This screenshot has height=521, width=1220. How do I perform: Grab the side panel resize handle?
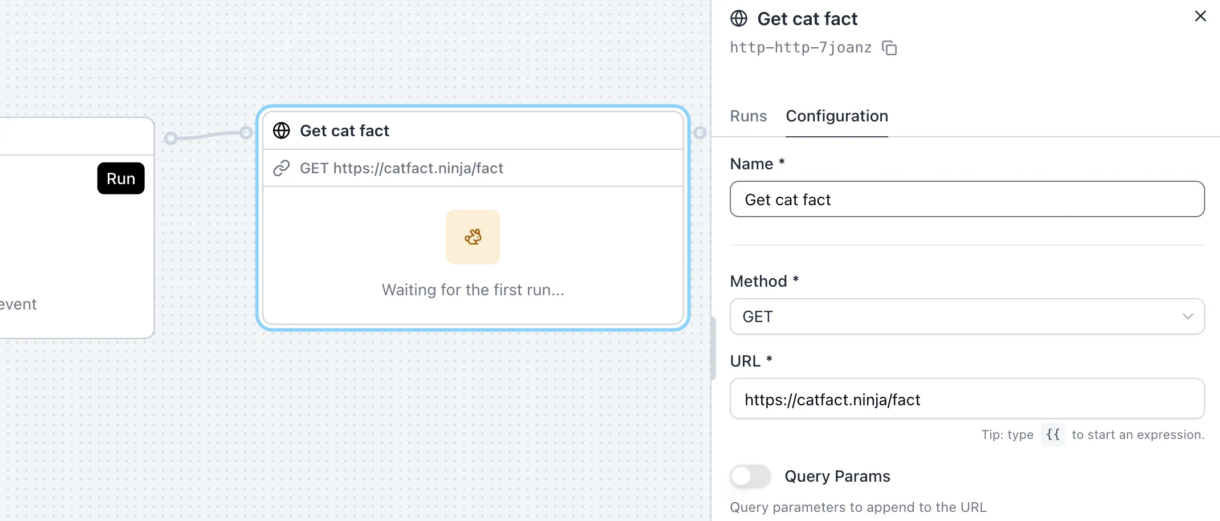tap(713, 348)
